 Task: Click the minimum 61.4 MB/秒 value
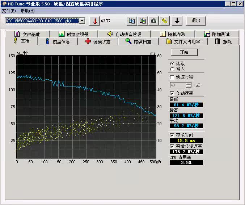coord(186,105)
